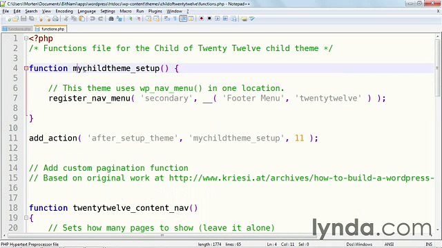
Task: Click the New file toolbar icon
Action: (8, 19)
